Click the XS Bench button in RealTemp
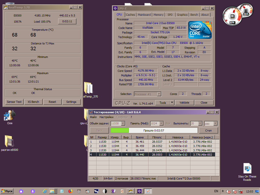Viewport: 260px width, 195px height. [33, 102]
